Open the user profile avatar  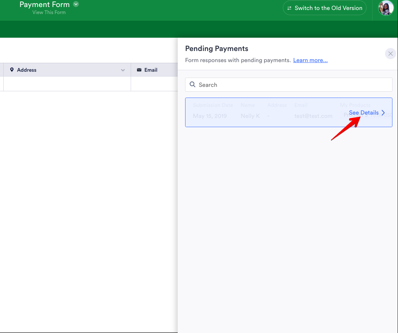386,8
